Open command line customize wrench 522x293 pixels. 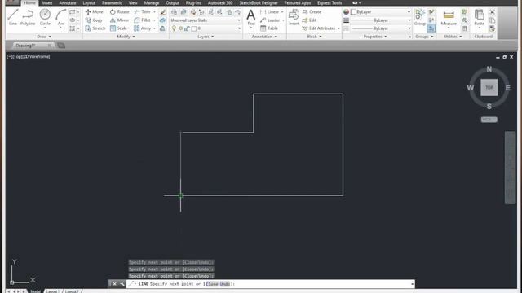tap(122, 284)
